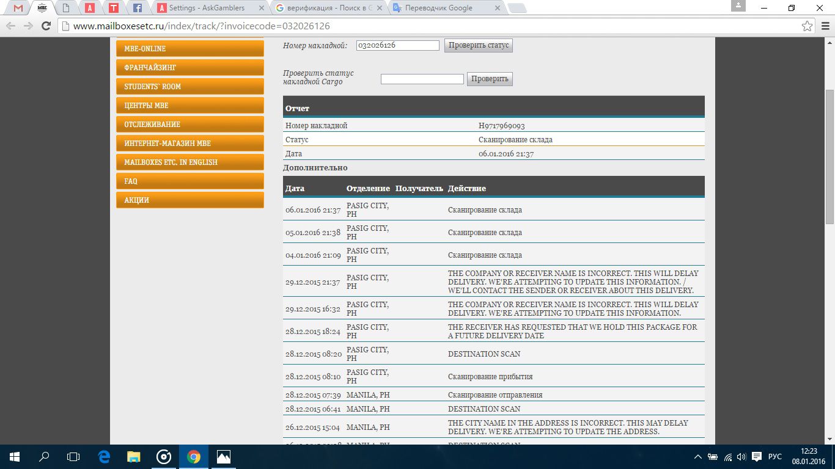Image resolution: width=835 pixels, height=469 pixels.
Task: Open the MBE-ONLINE sidebar menu item
Action: (x=190, y=49)
